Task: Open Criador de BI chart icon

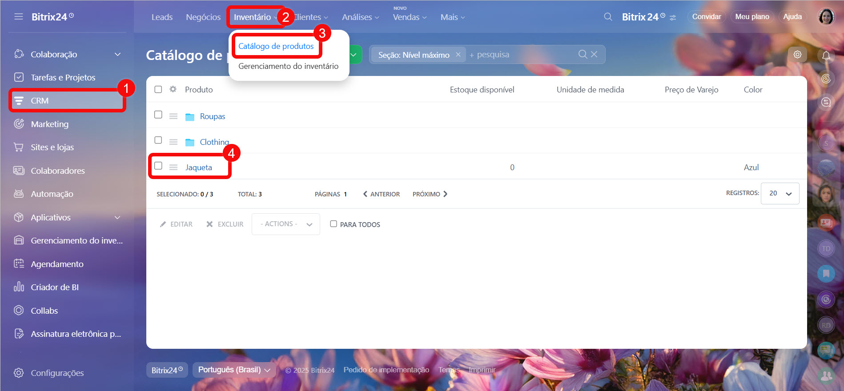Action: click(19, 287)
